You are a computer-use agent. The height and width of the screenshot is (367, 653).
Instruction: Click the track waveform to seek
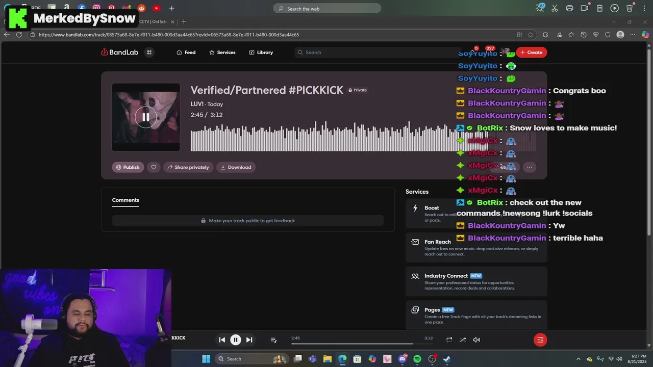click(363, 136)
